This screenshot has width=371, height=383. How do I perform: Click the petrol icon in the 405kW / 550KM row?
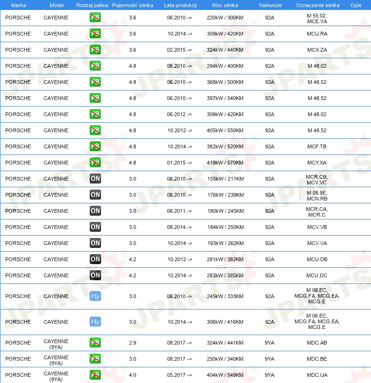tap(95, 130)
